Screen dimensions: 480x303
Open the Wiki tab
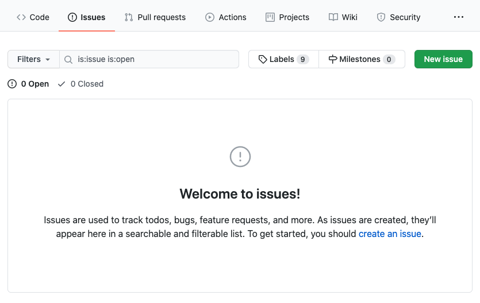(343, 17)
